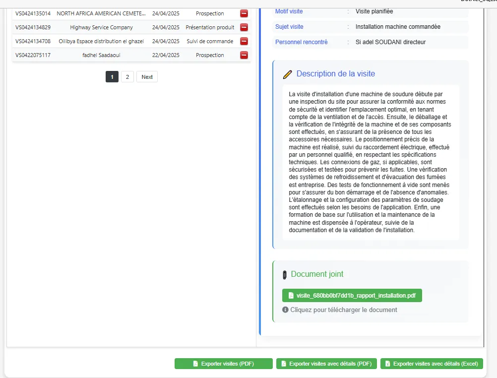
Task: Remove the Oilibya Espace distribution el ghazel visit
Action: point(244,41)
